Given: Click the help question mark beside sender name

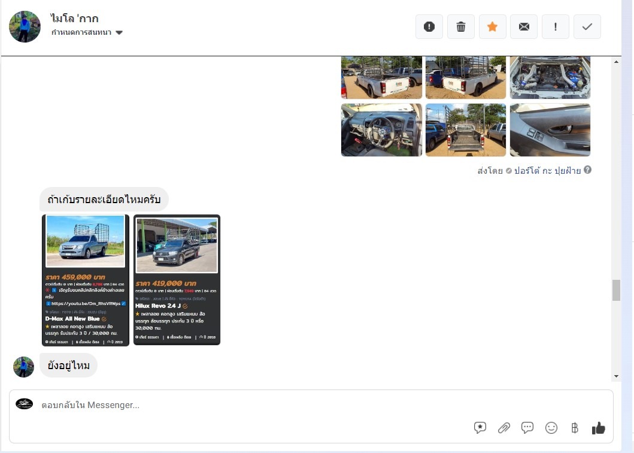Looking at the screenshot, I should pos(587,170).
